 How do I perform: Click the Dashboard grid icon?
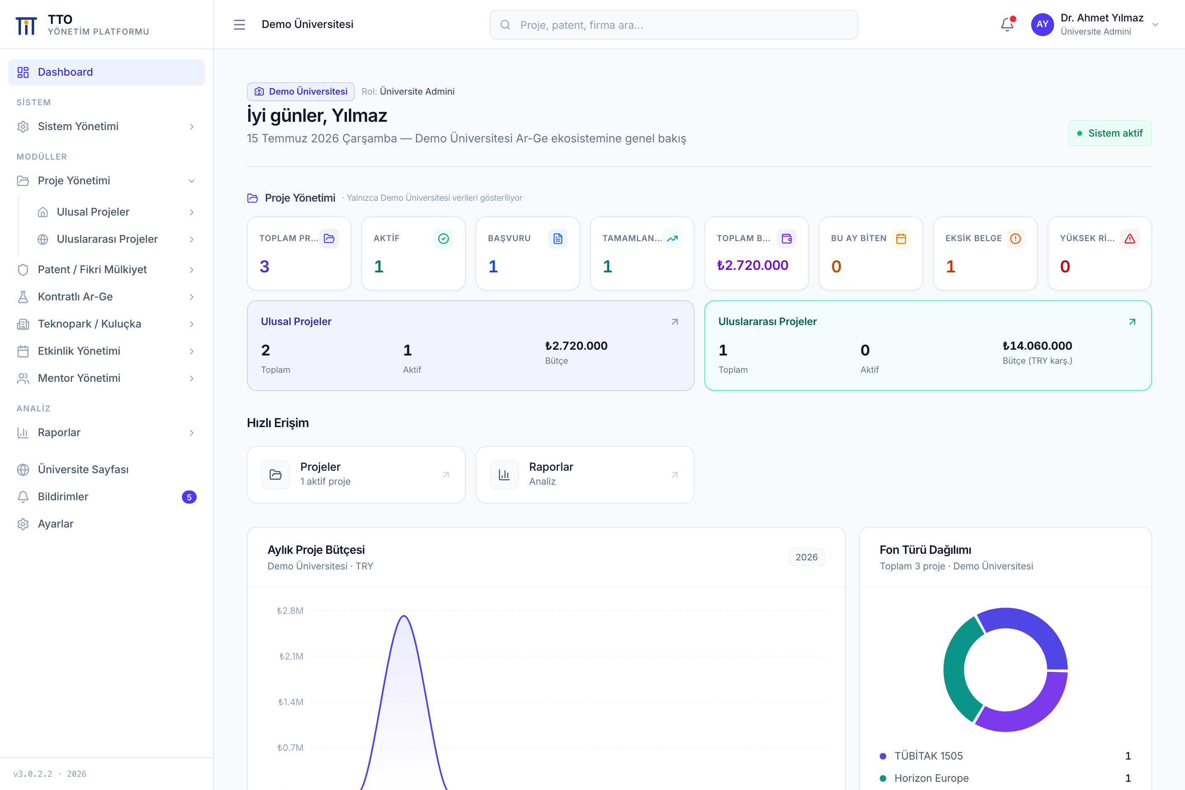pos(23,72)
